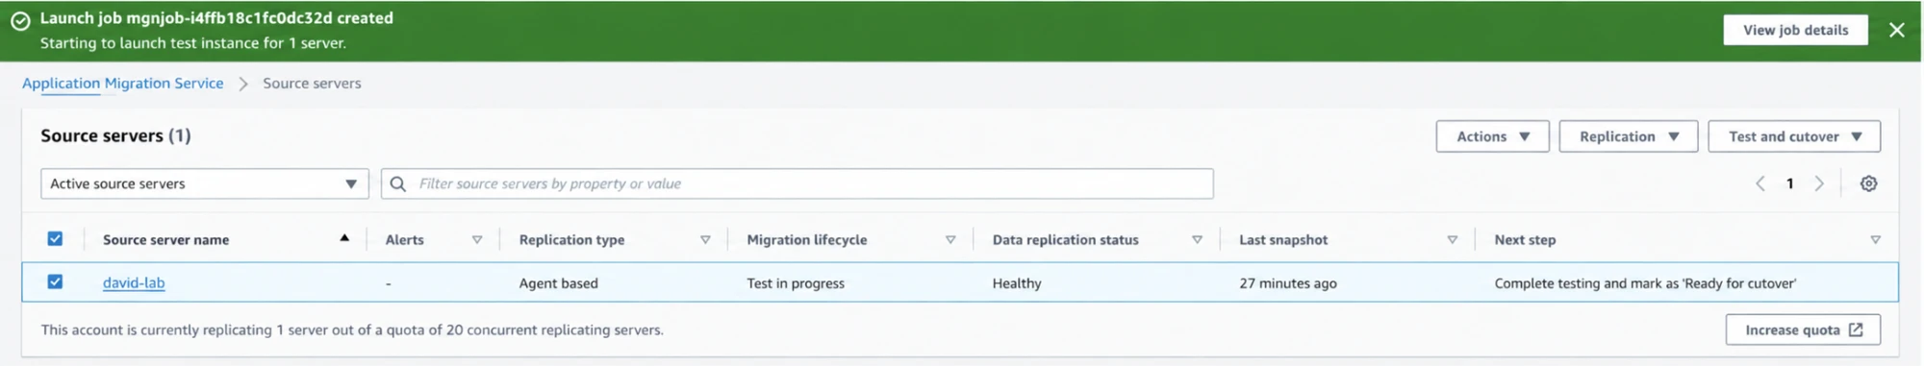1924x366 pixels.
Task: Click the 'Source servers (1)' heading
Action: tap(115, 135)
